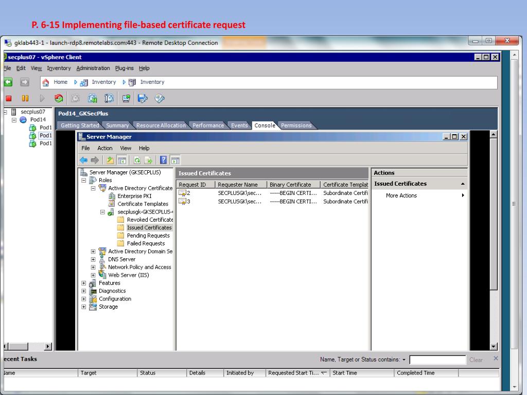Screen dimensions: 527x395
Task: Toggle the Show/Hide Action Pane icon
Action: (175, 160)
